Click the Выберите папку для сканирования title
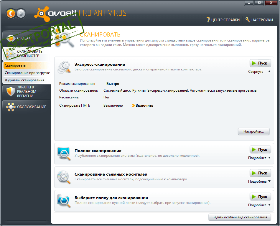This screenshot has width=280, height=226. [x=111, y=198]
